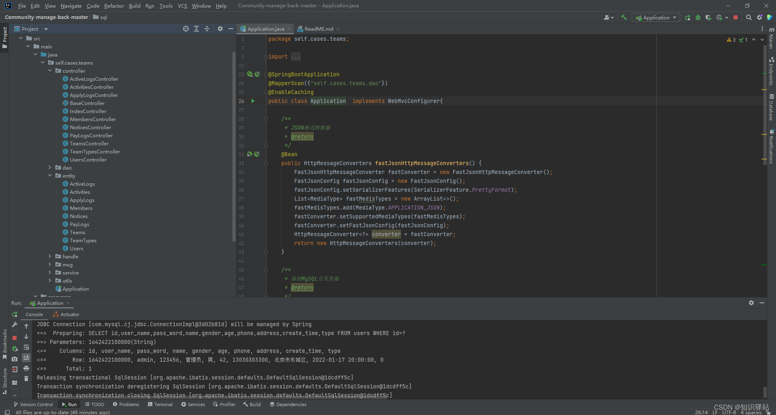The width and height of the screenshot is (776, 415).
Task: Click the Exit icon in Run panel
Action: pyautogui.click(x=15, y=369)
